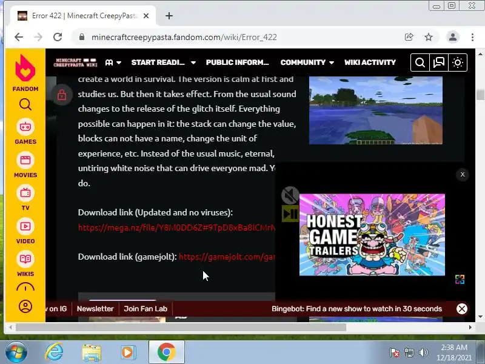The image size is (485, 364).
Task: Unmute the Honest Game Trailers video
Action: 290,195
